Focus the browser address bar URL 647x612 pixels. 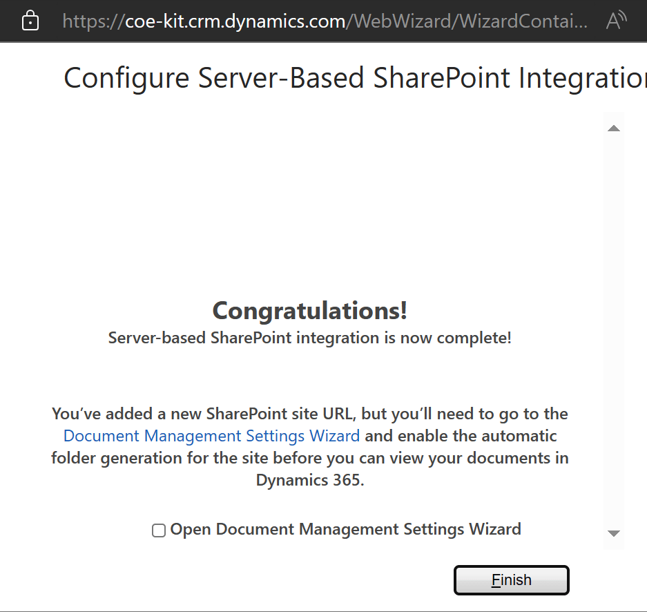point(325,21)
